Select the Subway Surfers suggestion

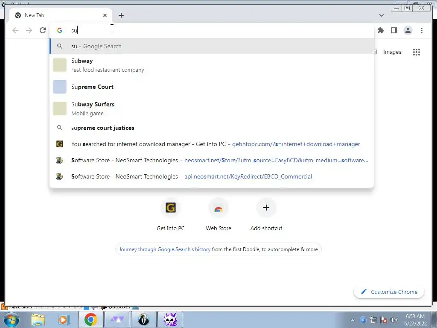pos(212,109)
